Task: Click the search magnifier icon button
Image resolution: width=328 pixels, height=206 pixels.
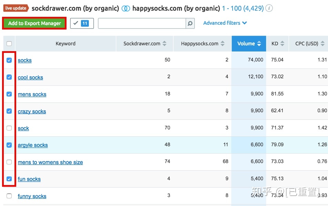Action: (x=190, y=23)
